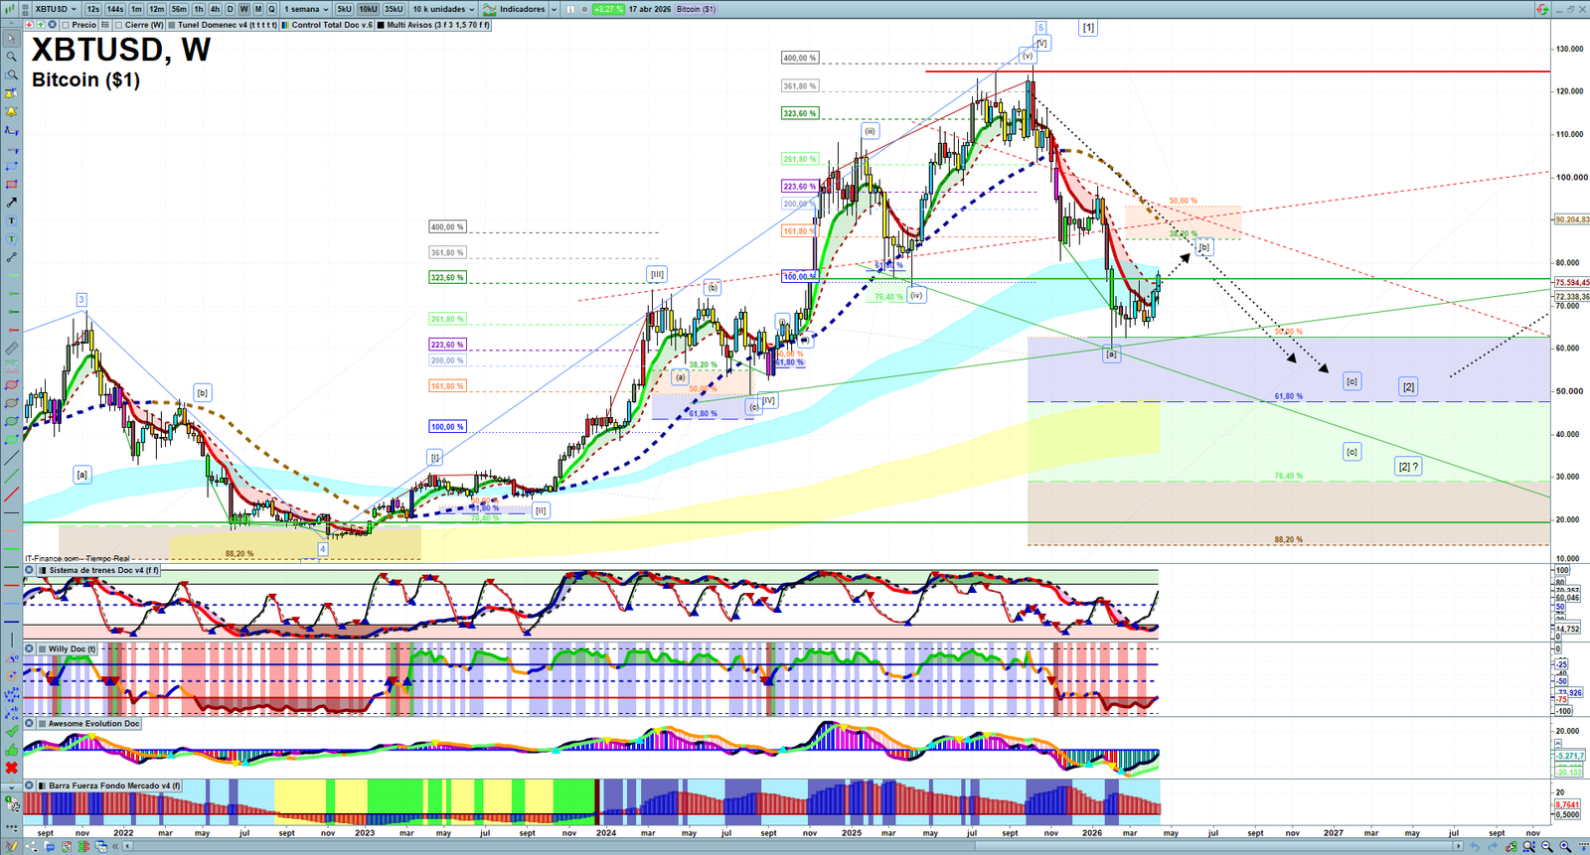Pick the magnifier zoom tool
The width and height of the screenshot is (1590, 855).
pyautogui.click(x=11, y=57)
